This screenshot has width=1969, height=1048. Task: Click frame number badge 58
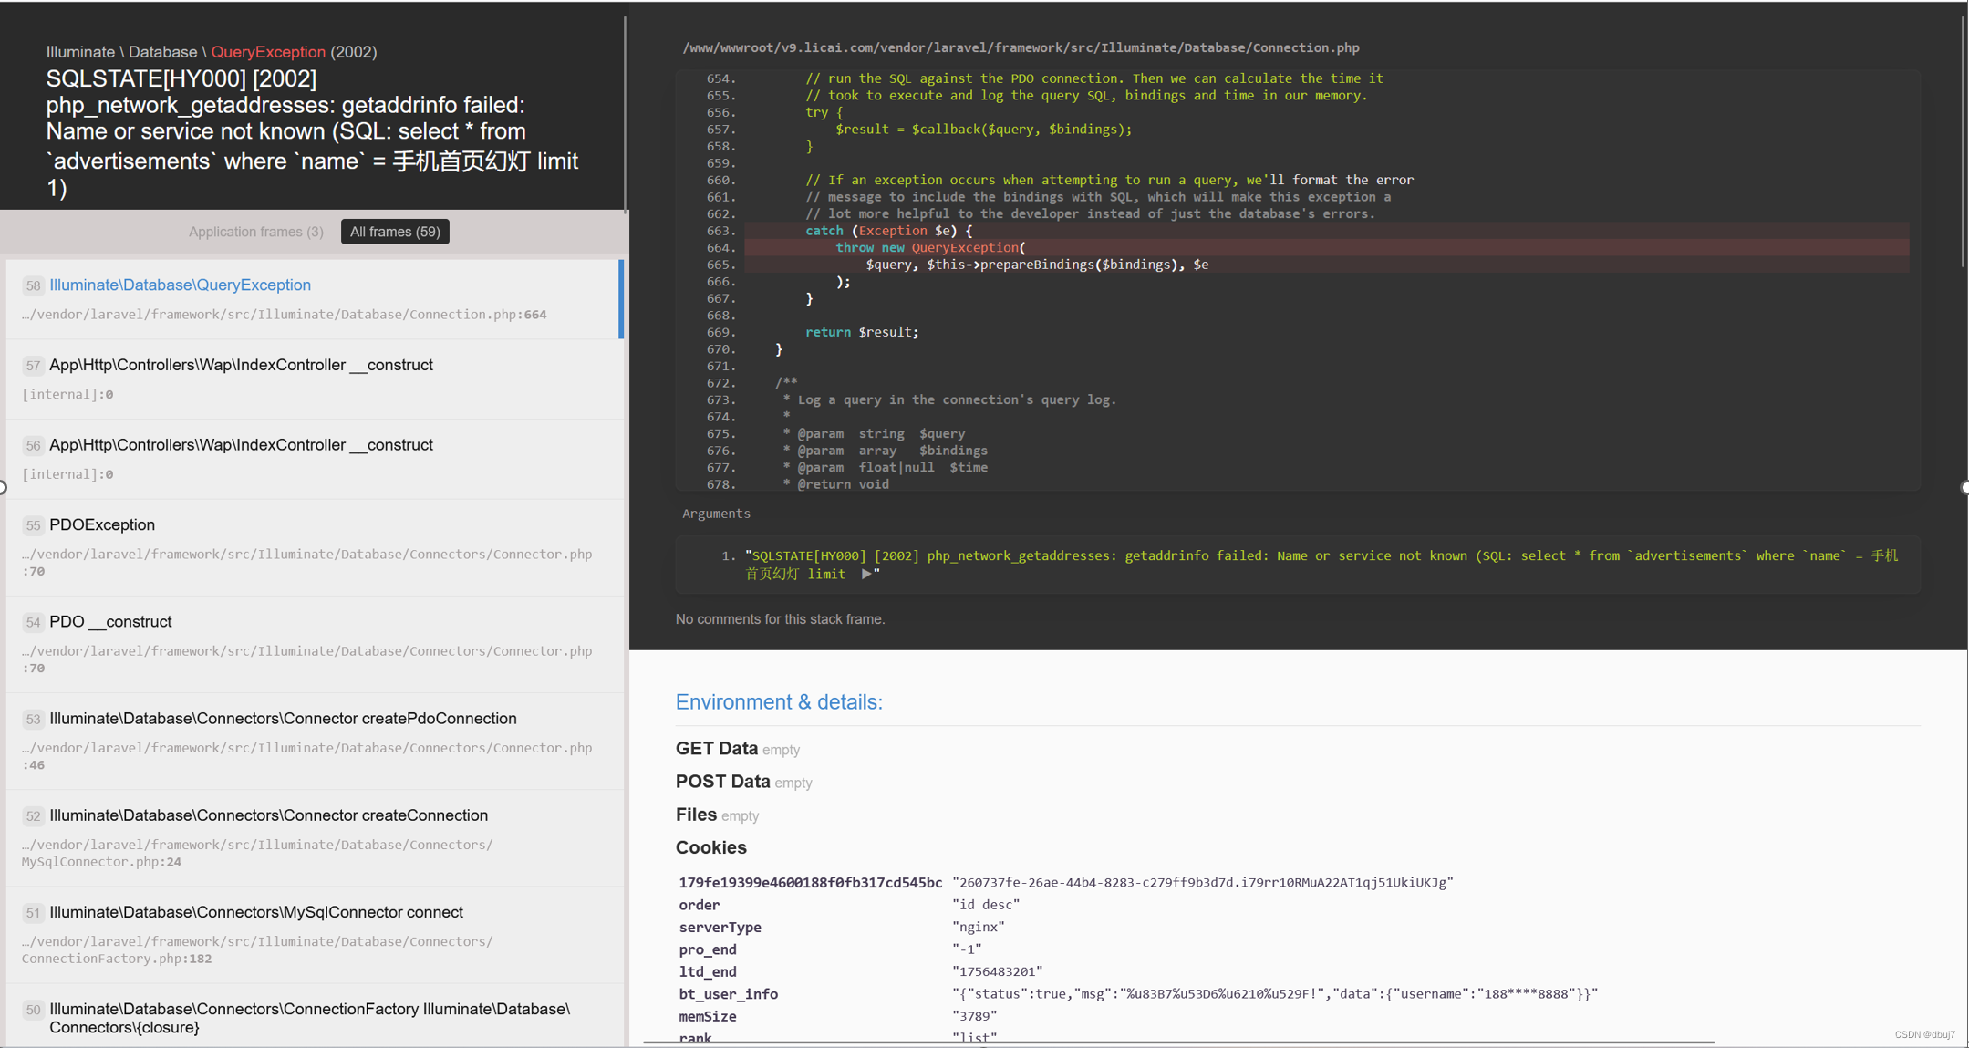[33, 285]
